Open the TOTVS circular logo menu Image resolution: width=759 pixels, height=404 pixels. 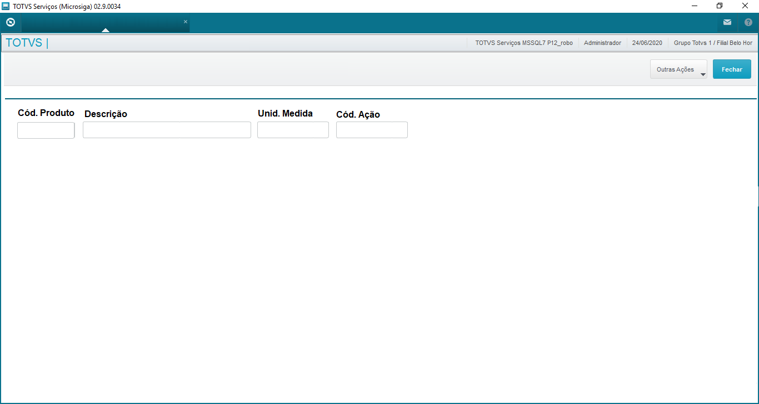(10, 23)
